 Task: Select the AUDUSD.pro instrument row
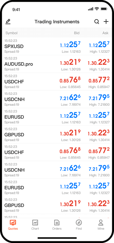pos(57,64)
